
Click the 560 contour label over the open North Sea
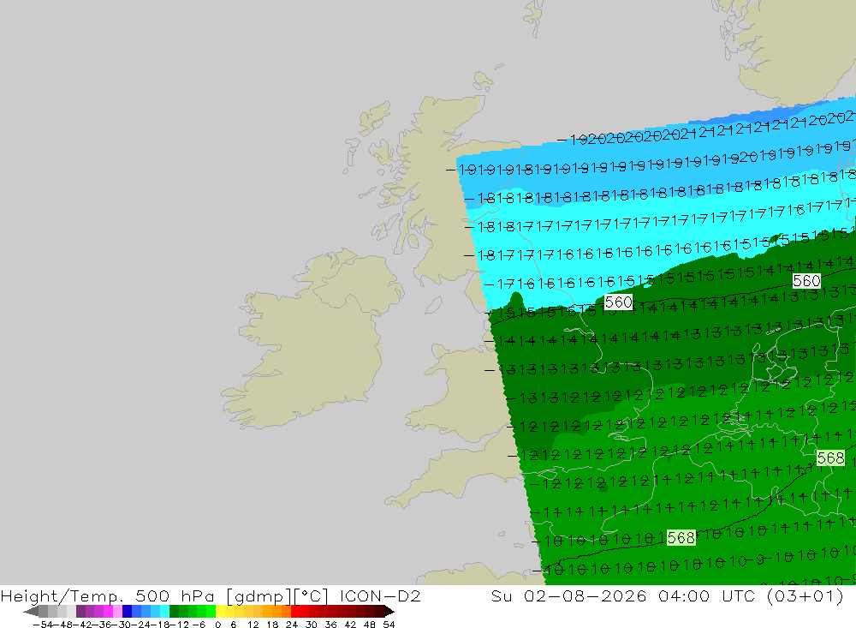coord(806,281)
